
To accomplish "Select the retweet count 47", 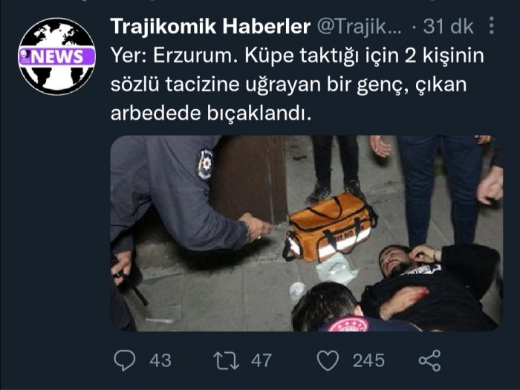I will tap(261, 360).
